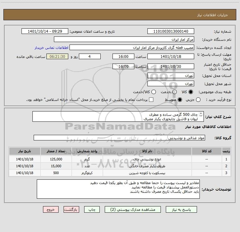The image size is (240, 232).
Task: Click the کیلوگرم unit cell
Action: pos(87,173)
